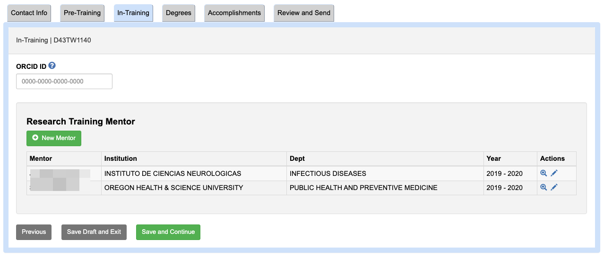The height and width of the screenshot is (257, 604).
Task: Add a mentor with the New Mentor button
Action: pyautogui.click(x=54, y=138)
